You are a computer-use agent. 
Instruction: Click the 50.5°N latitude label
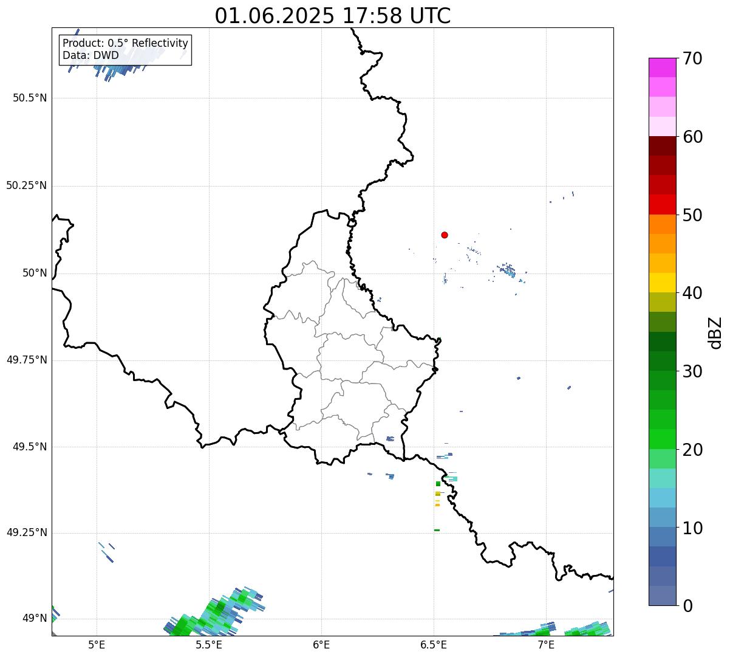coord(30,98)
